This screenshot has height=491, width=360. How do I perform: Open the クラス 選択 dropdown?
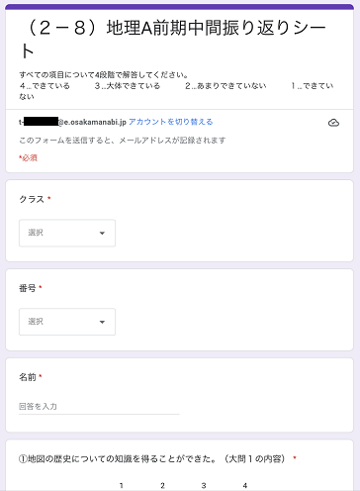[67, 233]
